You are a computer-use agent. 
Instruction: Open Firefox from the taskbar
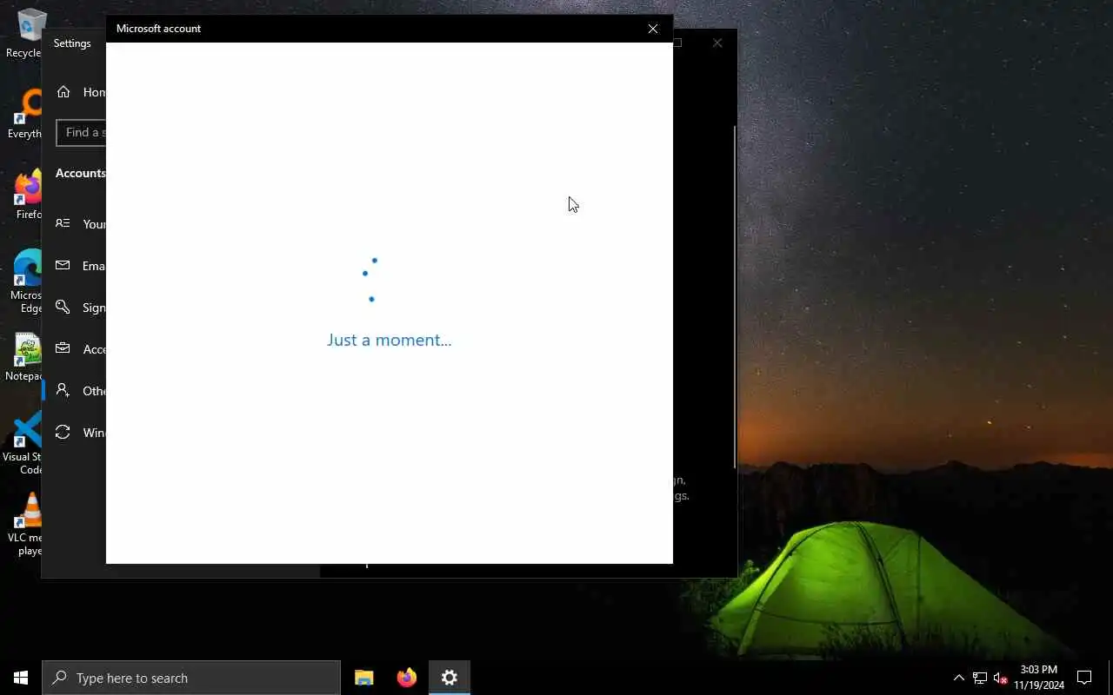407,678
